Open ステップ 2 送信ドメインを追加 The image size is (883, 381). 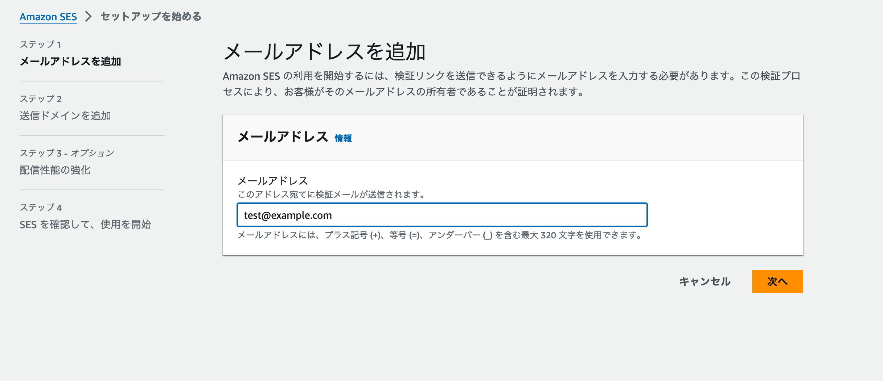pyautogui.click(x=66, y=116)
